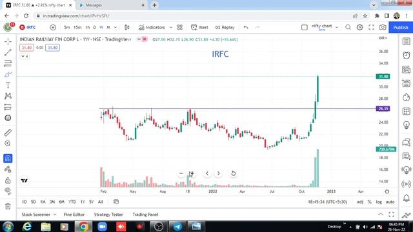The image size is (413, 232).
Task: Open the watchlist panel icon
Action: 406,41
